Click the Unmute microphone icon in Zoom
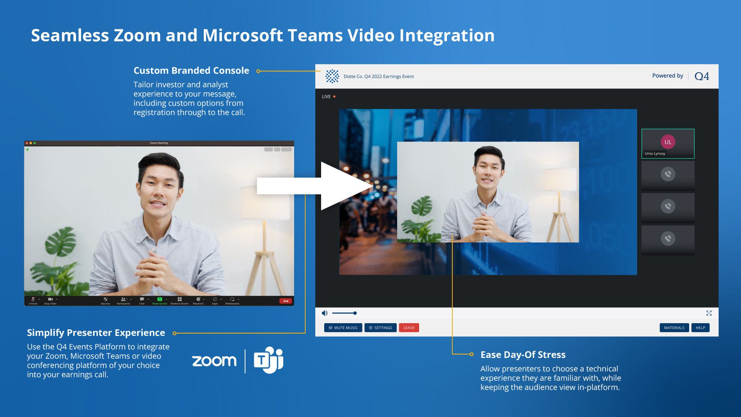This screenshot has height=417, width=741. (x=33, y=300)
